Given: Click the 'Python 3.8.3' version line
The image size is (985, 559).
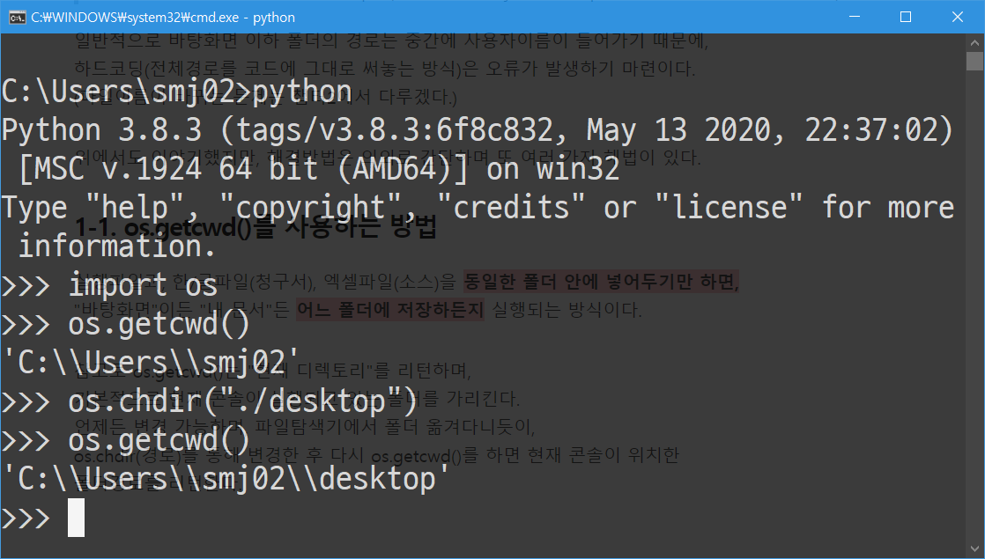Looking at the screenshot, I should [x=478, y=130].
